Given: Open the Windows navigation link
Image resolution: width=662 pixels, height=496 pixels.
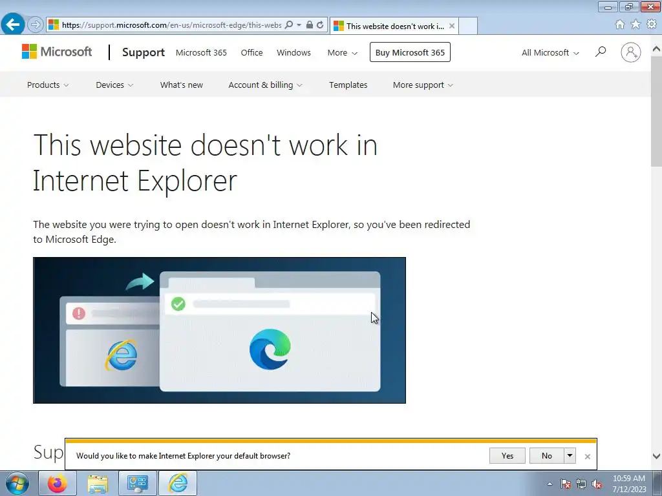Looking at the screenshot, I should pos(294,53).
